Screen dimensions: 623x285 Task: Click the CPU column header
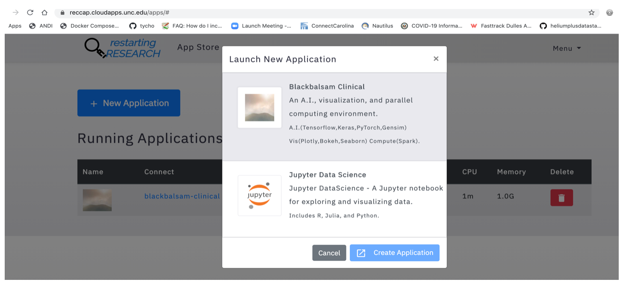pyautogui.click(x=469, y=172)
